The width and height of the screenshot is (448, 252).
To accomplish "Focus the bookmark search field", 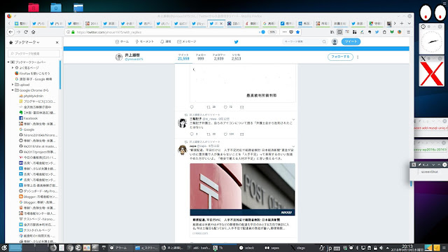I will [x=34, y=53].
